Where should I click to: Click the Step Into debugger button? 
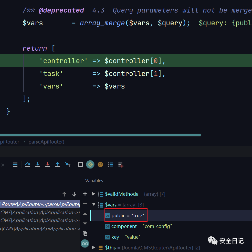pos(38,165)
